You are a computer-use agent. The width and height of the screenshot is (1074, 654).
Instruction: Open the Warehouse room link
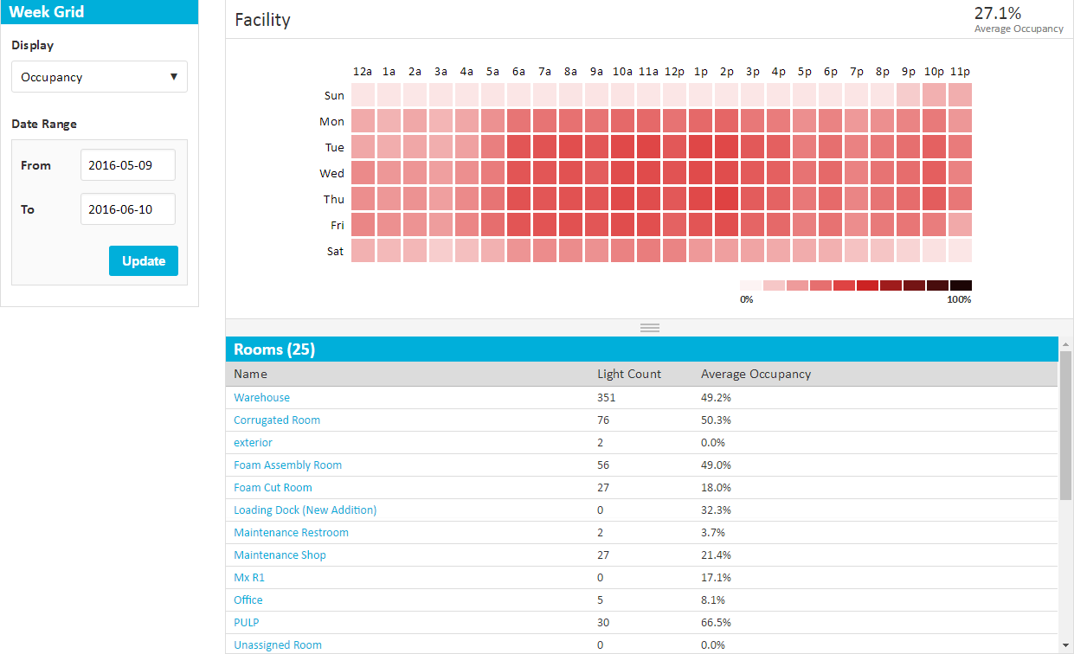pyautogui.click(x=261, y=398)
